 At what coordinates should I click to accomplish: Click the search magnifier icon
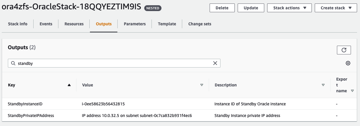pyautogui.click(x=13, y=63)
